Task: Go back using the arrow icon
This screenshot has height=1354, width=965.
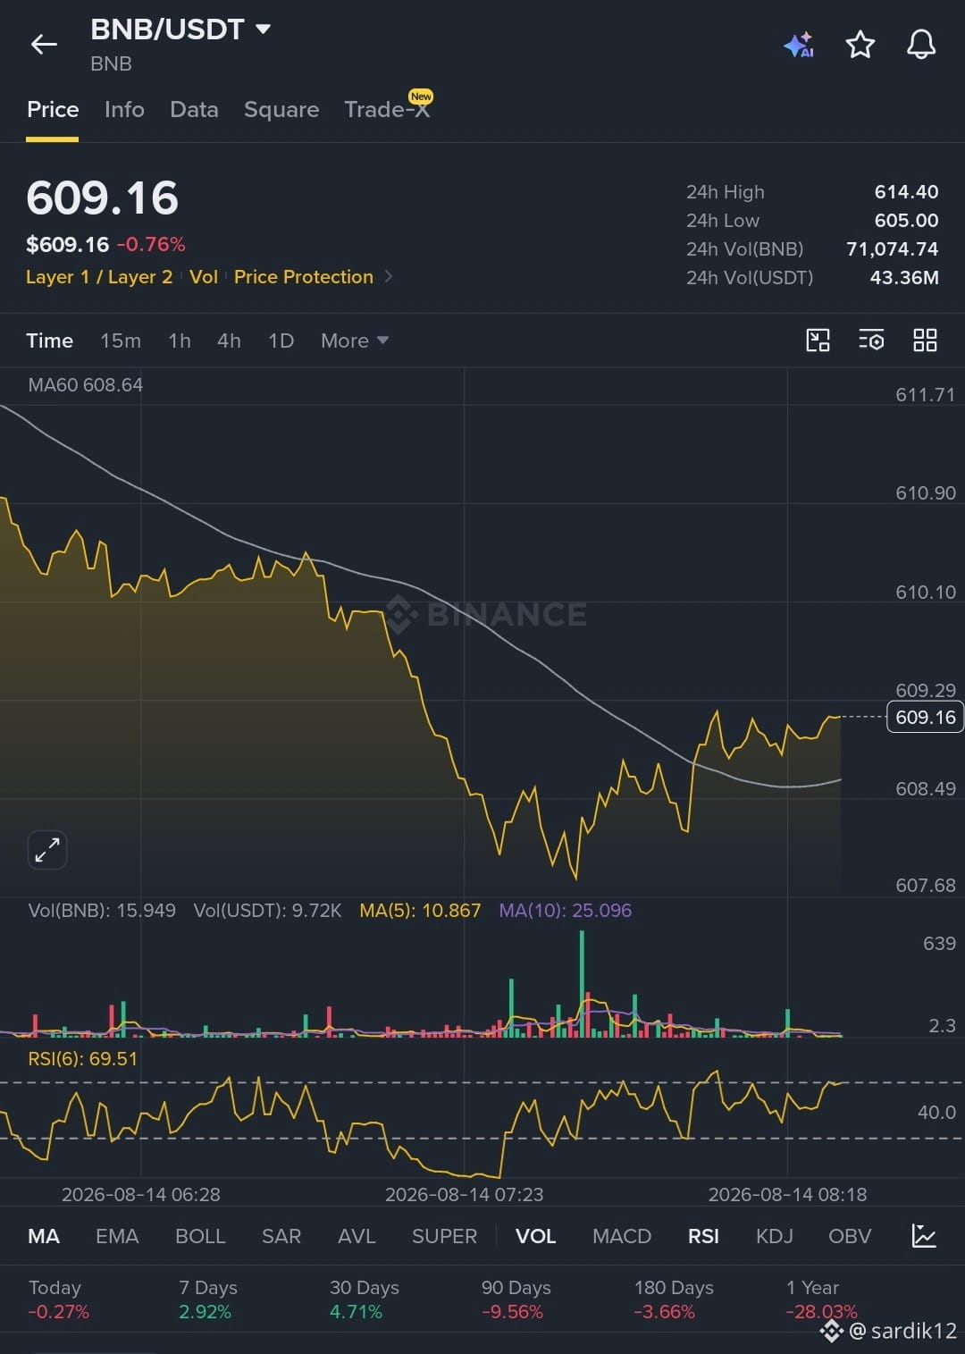Action: click(x=44, y=44)
